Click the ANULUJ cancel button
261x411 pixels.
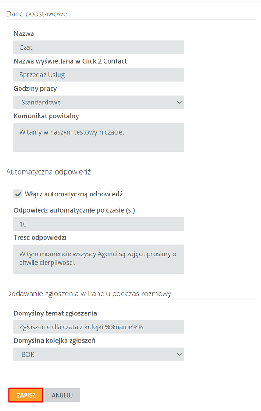[62, 395]
